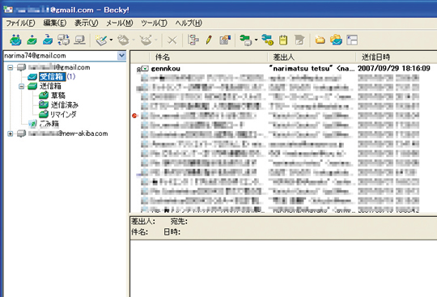
Task: Open the green wrench settings dropdown arrow
Action: [x=256, y=40]
